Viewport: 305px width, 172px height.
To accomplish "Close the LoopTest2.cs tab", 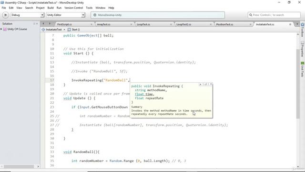I will click(211, 24).
